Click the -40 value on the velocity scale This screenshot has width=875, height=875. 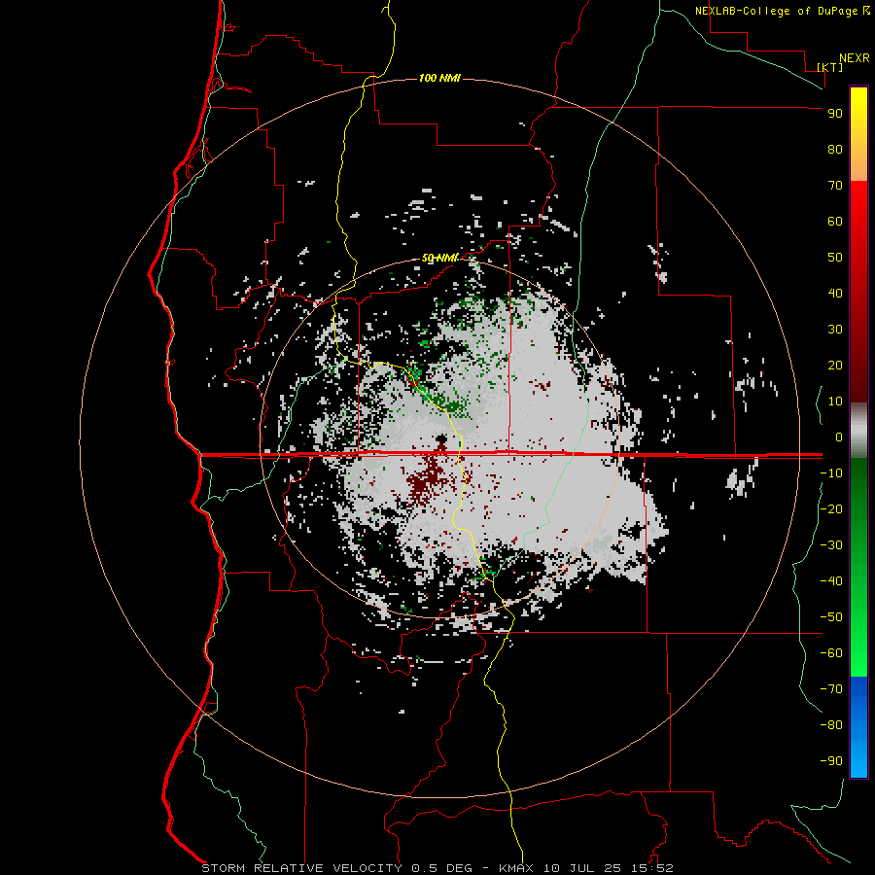click(831, 581)
